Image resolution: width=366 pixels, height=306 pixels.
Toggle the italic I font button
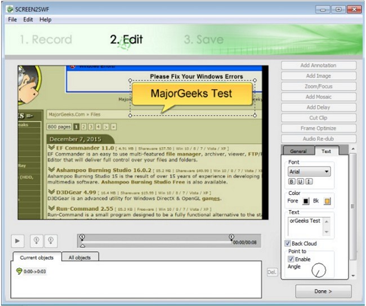[x=309, y=181]
